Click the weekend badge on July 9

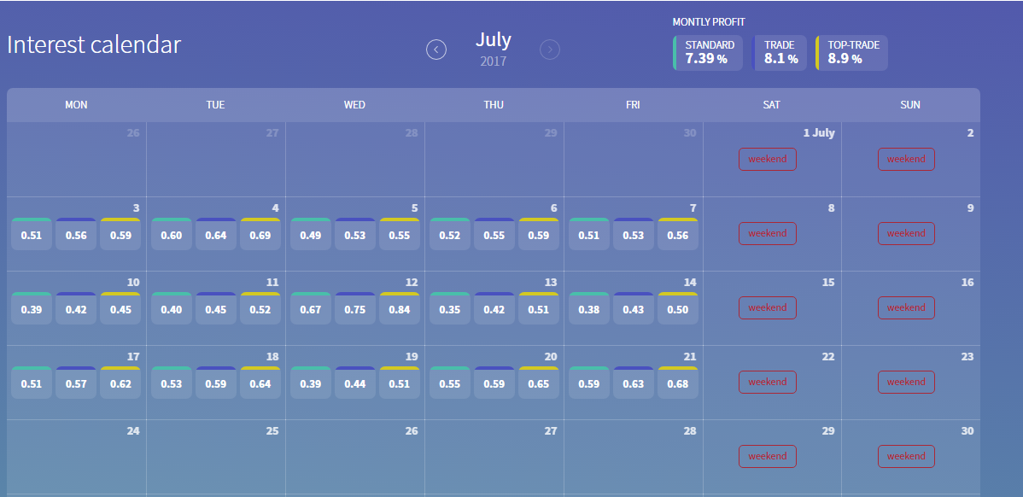tap(906, 233)
